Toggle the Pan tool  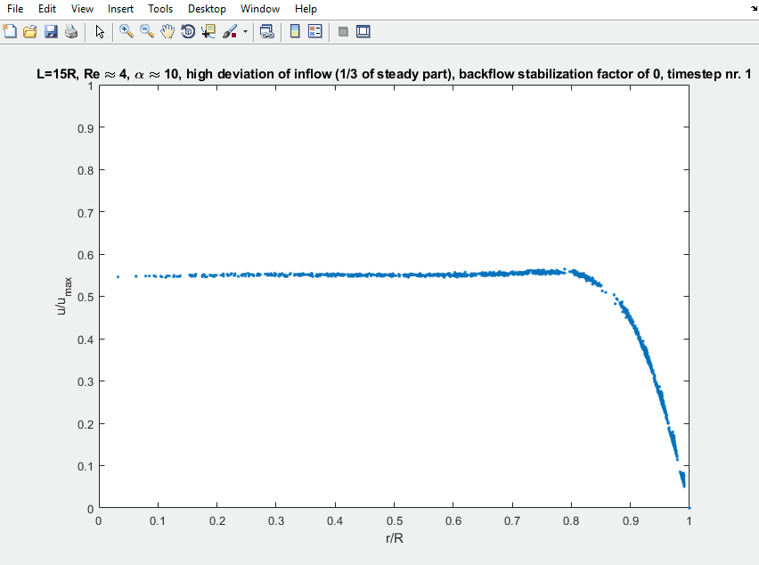167,30
